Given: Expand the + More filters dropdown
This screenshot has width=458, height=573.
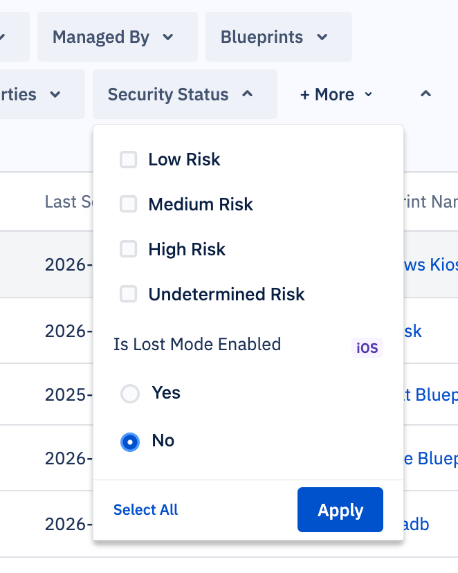Looking at the screenshot, I should click(x=336, y=94).
